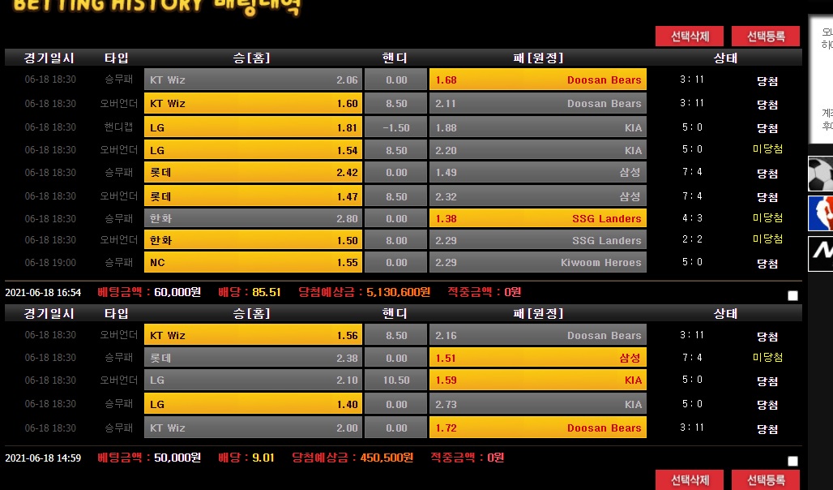
Task: Pick the NC 1.55 home odds cell
Action: [x=254, y=263]
